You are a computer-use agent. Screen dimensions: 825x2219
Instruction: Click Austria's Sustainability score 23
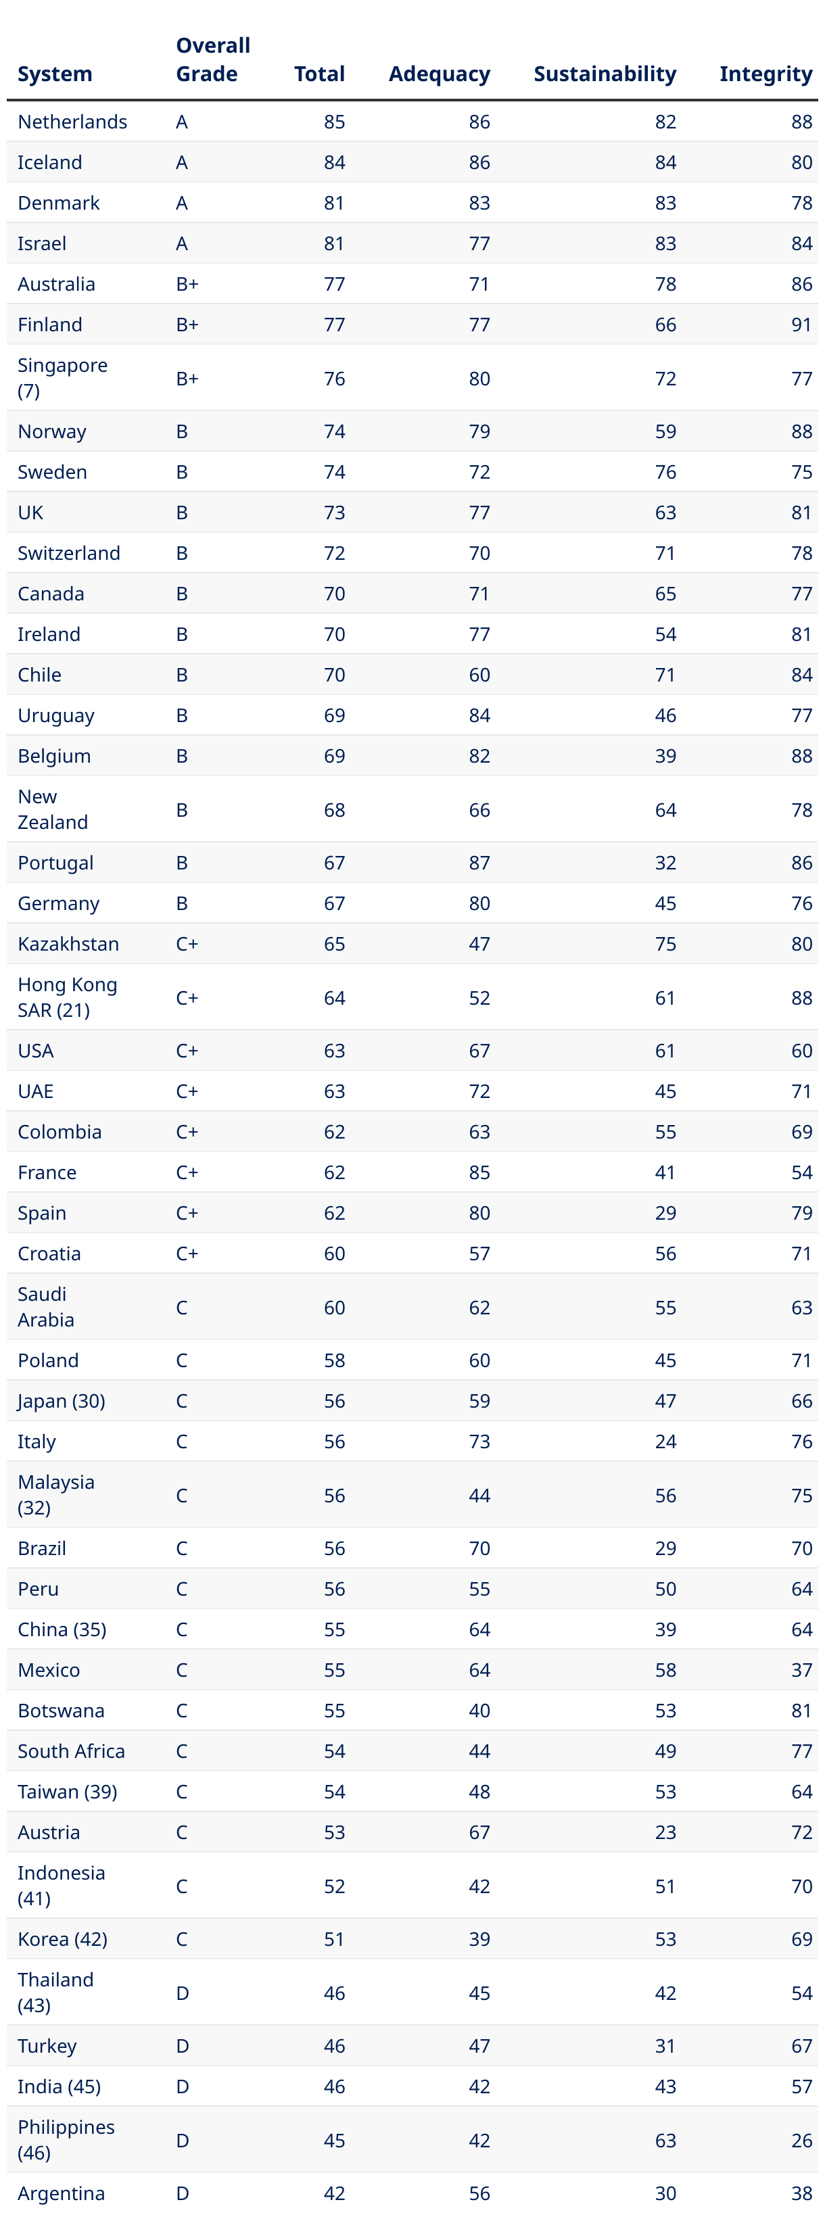tap(665, 1832)
